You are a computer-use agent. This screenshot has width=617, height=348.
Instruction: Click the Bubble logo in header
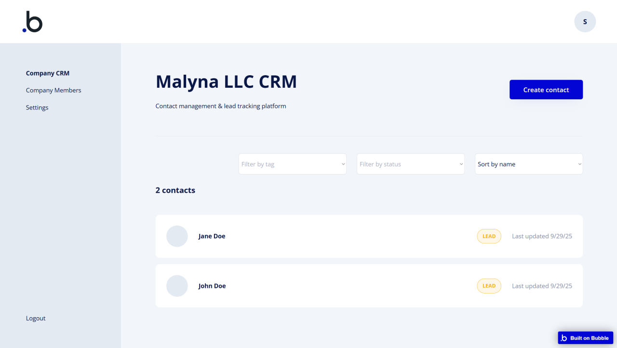pyautogui.click(x=32, y=22)
